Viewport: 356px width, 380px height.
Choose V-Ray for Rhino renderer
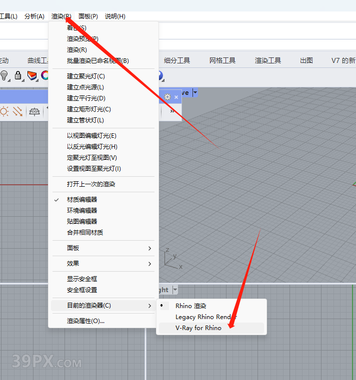pyautogui.click(x=198, y=328)
